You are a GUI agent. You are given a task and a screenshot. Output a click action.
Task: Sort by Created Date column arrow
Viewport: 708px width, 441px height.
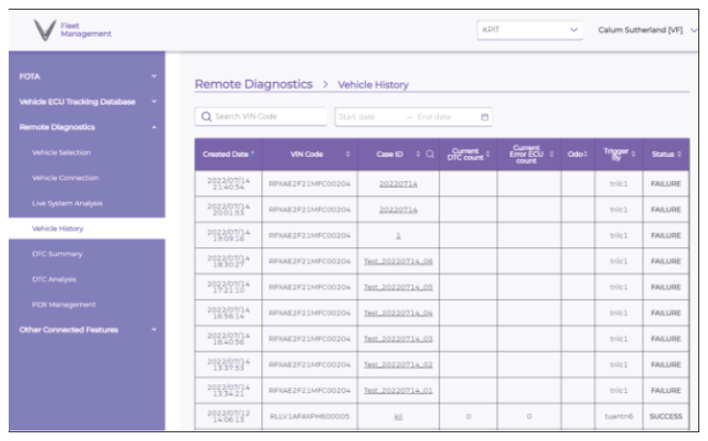tap(253, 154)
